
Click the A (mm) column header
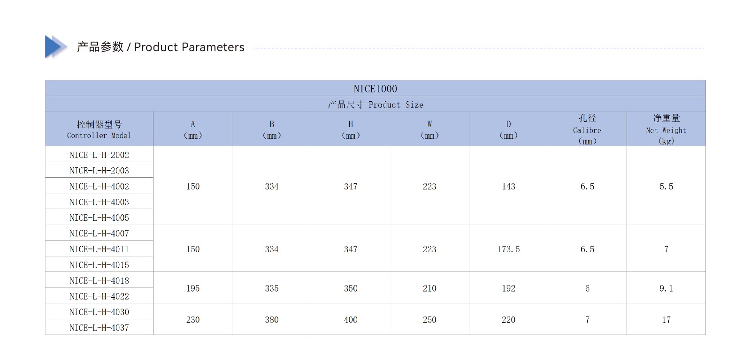[193, 129]
